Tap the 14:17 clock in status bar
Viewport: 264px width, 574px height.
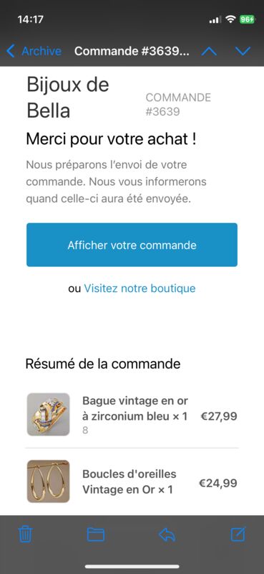click(x=30, y=19)
